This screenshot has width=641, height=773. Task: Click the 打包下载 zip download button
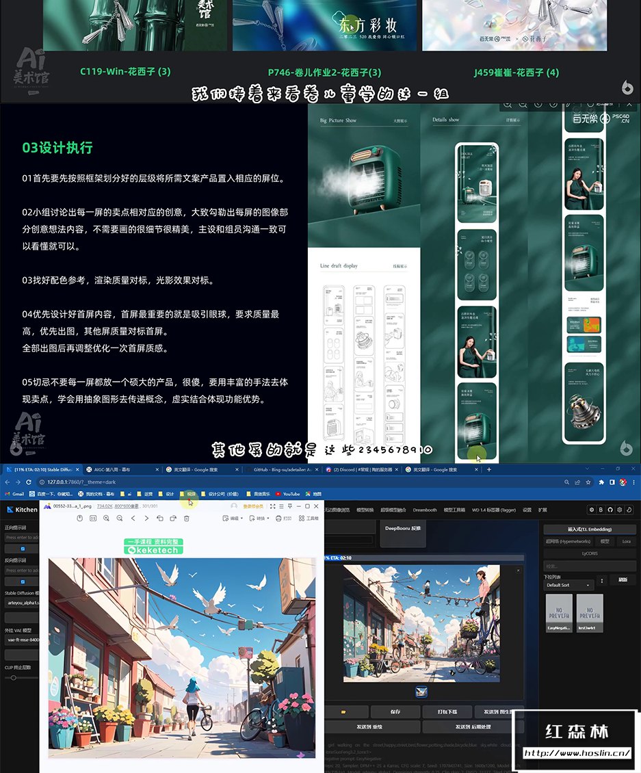[x=447, y=712]
